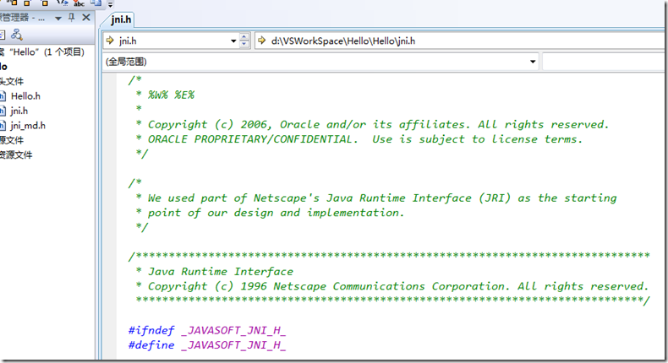Click the file path field d:\VSWorkSpace\Hello\Hello\jni.h
Image resolution: width=668 pixels, height=363 pixels.
point(461,41)
